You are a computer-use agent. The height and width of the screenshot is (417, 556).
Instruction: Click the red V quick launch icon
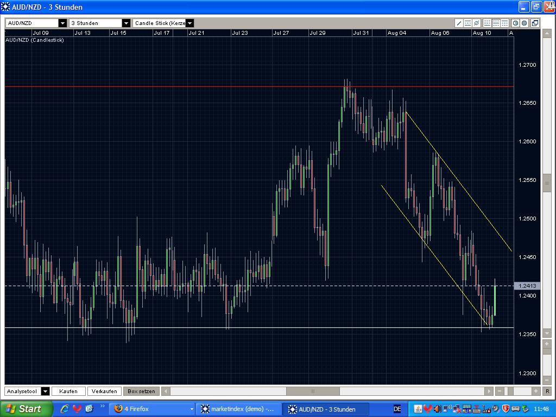tap(77, 409)
